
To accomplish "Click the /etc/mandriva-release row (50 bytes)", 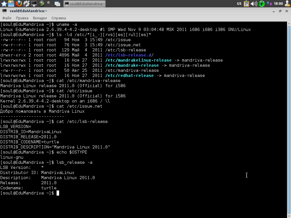I will click(80, 70).
